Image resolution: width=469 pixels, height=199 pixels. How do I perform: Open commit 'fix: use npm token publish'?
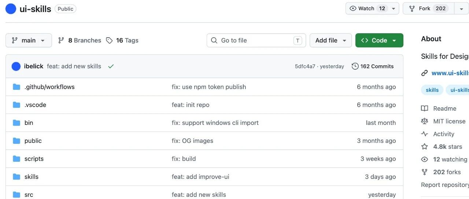point(209,87)
